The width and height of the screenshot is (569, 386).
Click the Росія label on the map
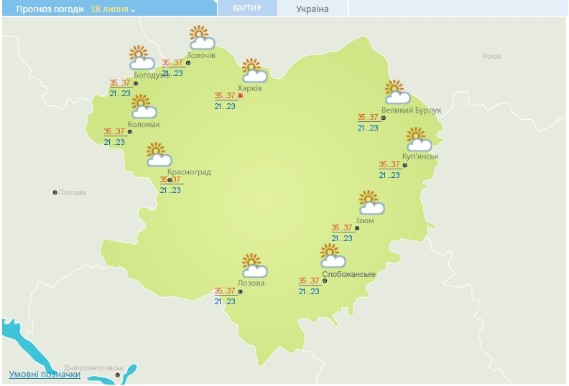[x=491, y=56]
